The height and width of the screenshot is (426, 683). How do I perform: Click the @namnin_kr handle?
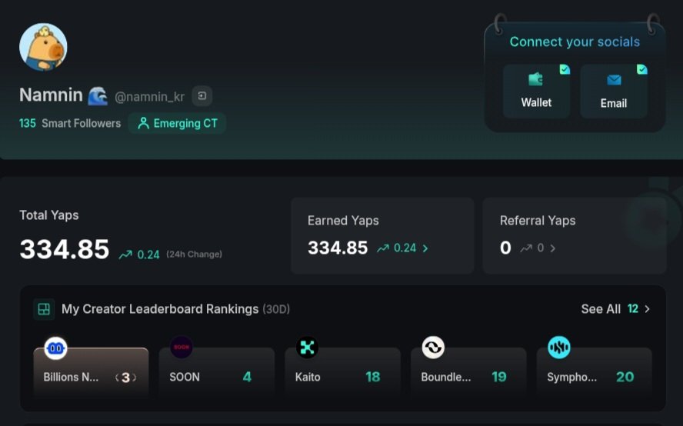[x=149, y=97]
